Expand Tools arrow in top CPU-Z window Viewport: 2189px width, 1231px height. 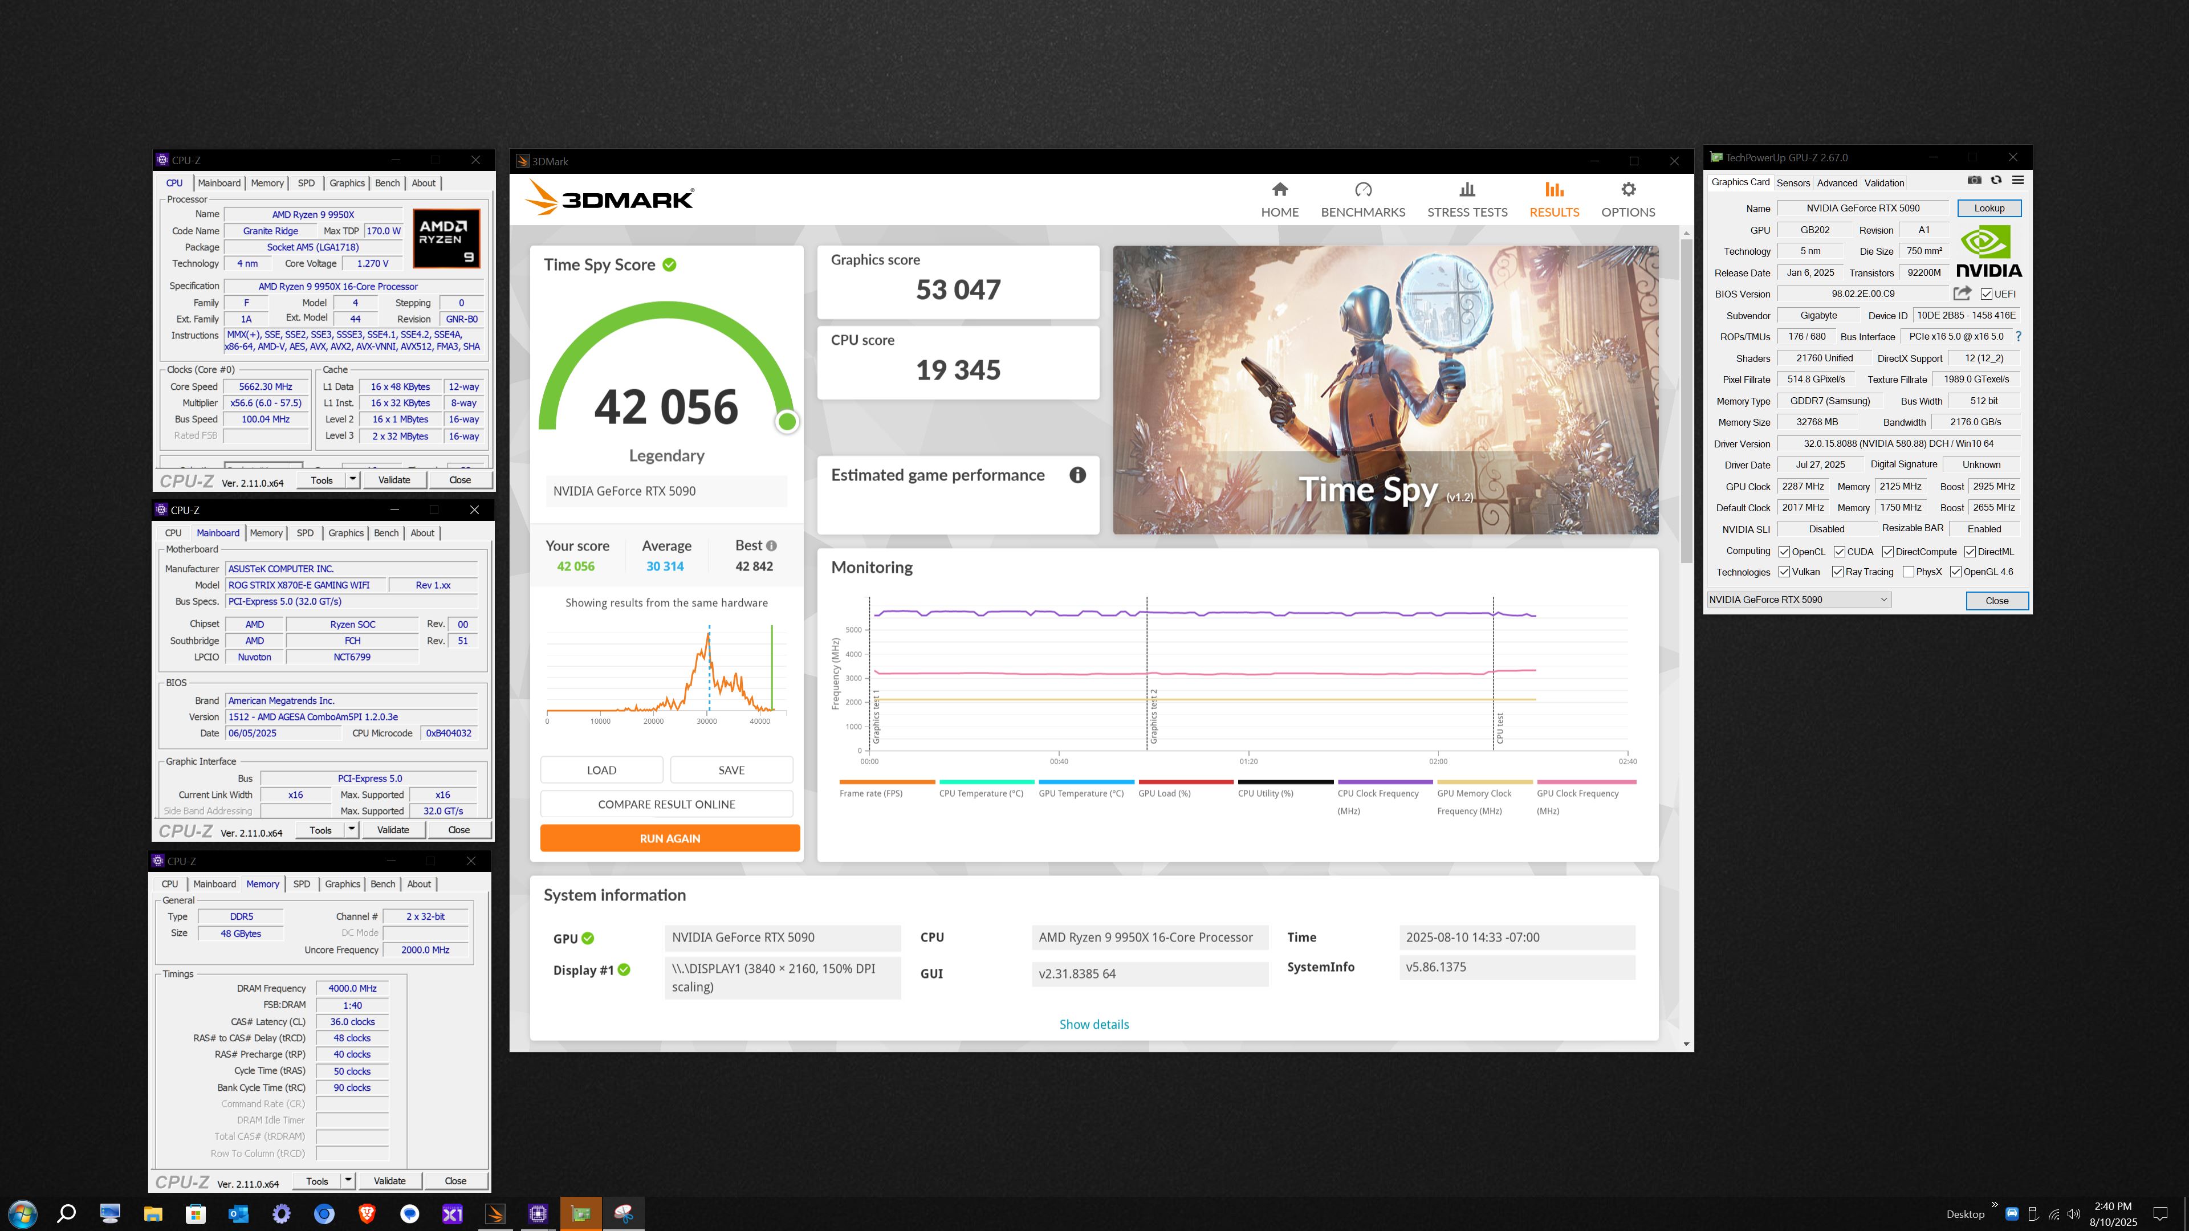(x=353, y=480)
